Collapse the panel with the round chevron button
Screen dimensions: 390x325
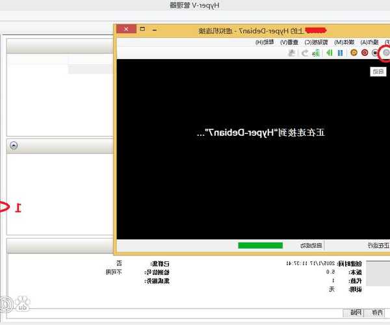(14, 146)
